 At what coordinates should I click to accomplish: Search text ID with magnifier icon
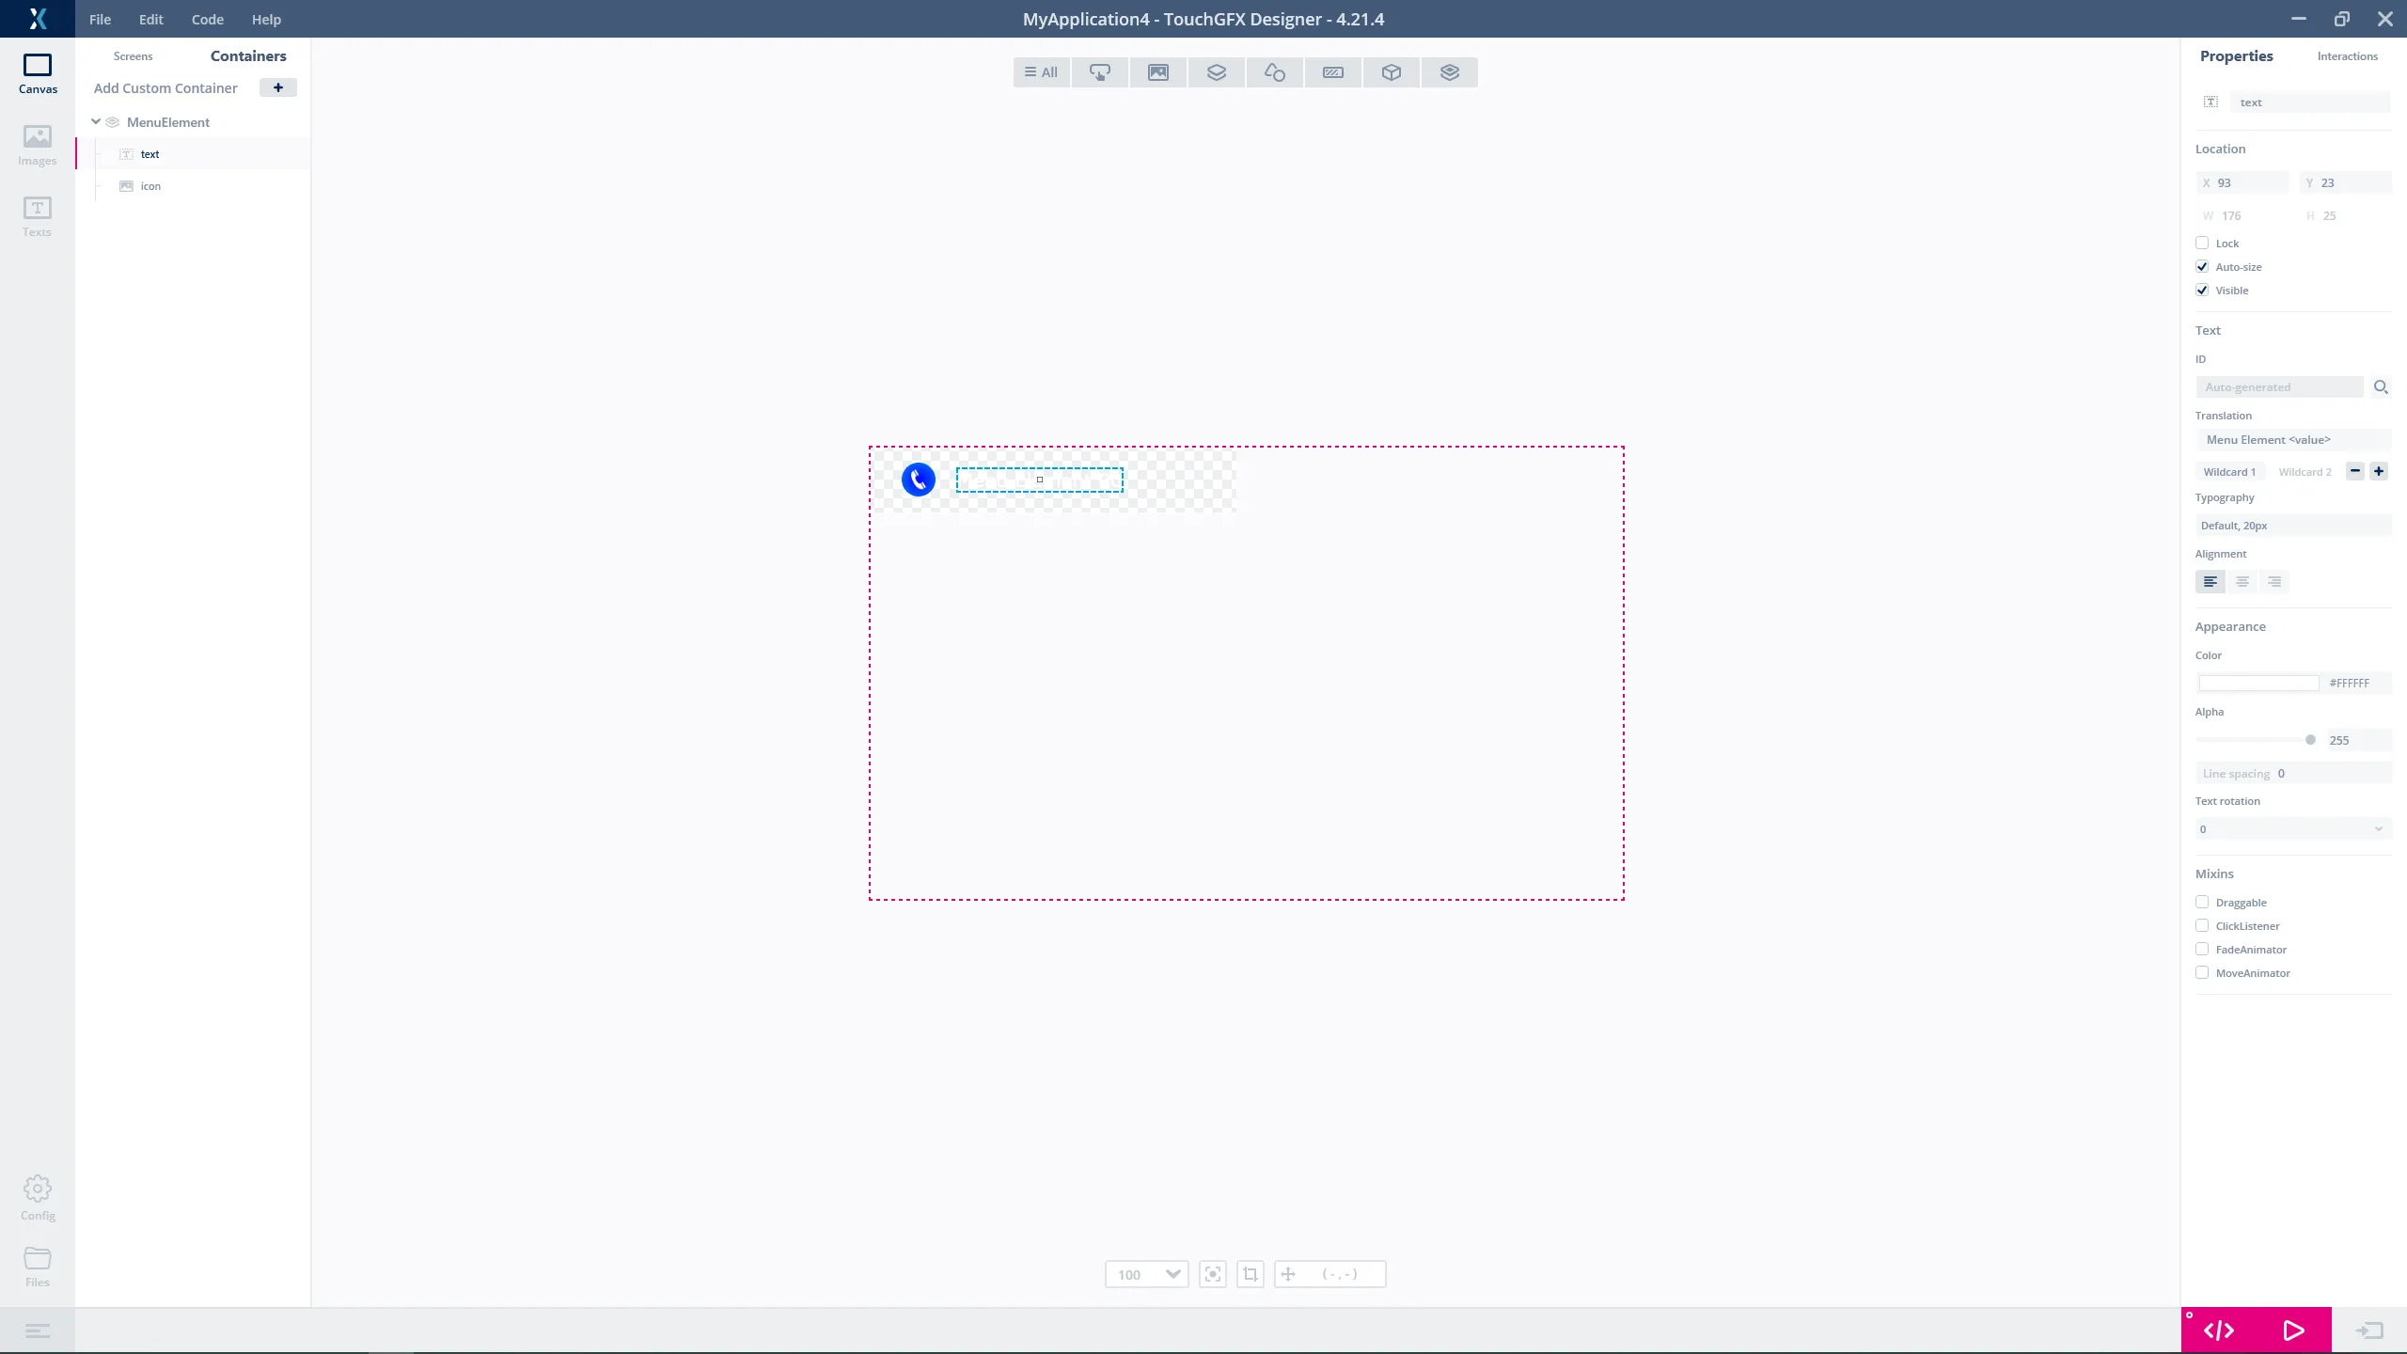click(x=2381, y=387)
